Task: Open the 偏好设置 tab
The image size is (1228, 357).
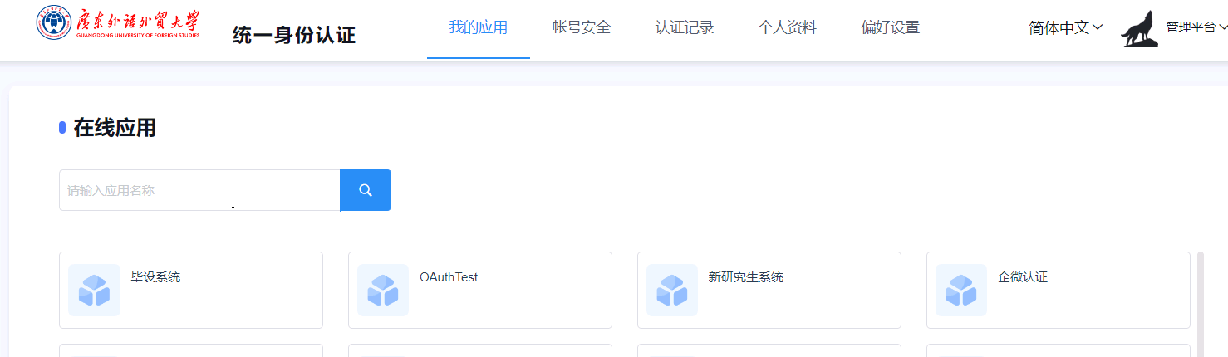Action: point(890,27)
